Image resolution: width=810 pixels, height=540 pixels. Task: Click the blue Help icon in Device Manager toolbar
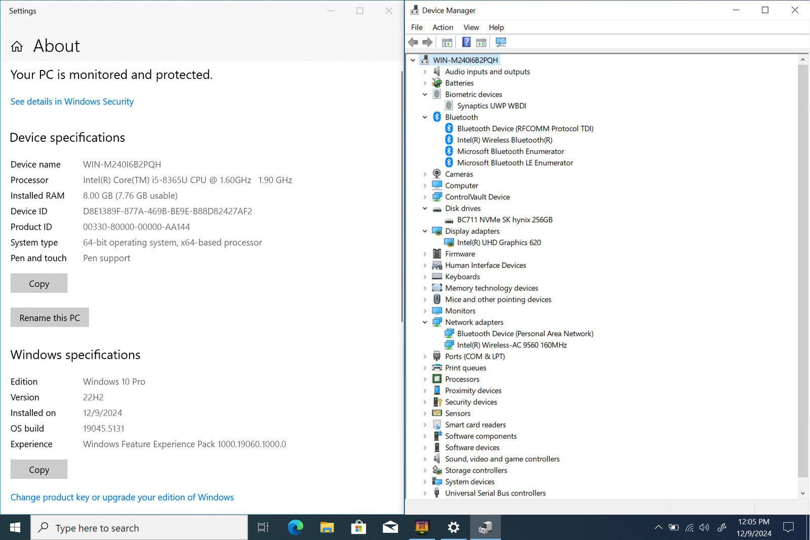pos(466,43)
